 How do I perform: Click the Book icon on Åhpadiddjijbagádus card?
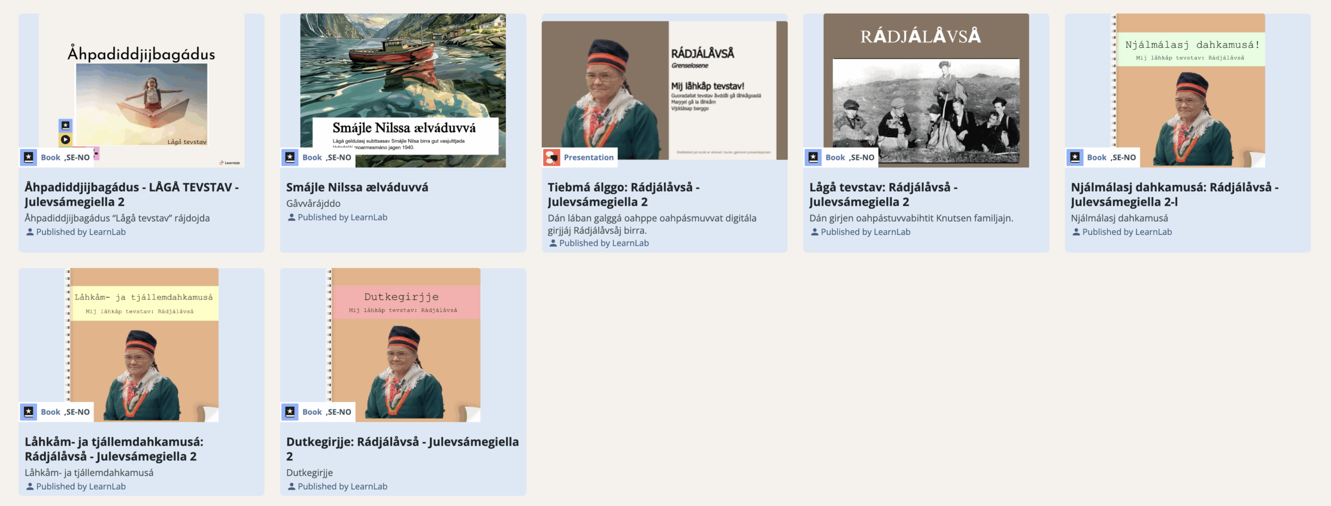(29, 157)
